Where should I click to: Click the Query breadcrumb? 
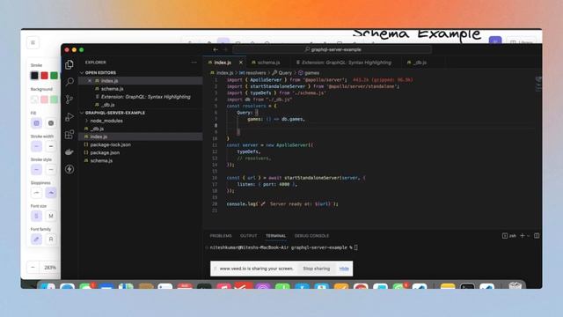(x=282, y=73)
